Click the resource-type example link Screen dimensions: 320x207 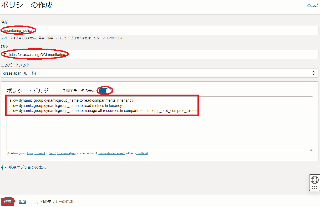[67, 153]
